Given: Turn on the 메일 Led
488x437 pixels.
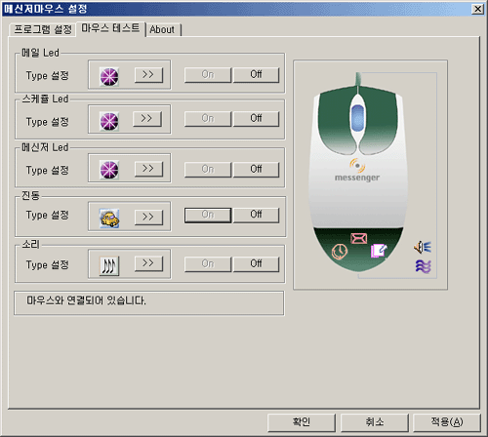Looking at the screenshot, I should point(208,75).
